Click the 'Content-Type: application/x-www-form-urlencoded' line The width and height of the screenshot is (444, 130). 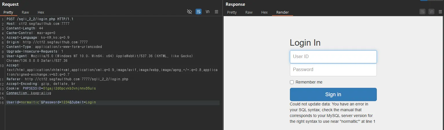click(x=54, y=47)
